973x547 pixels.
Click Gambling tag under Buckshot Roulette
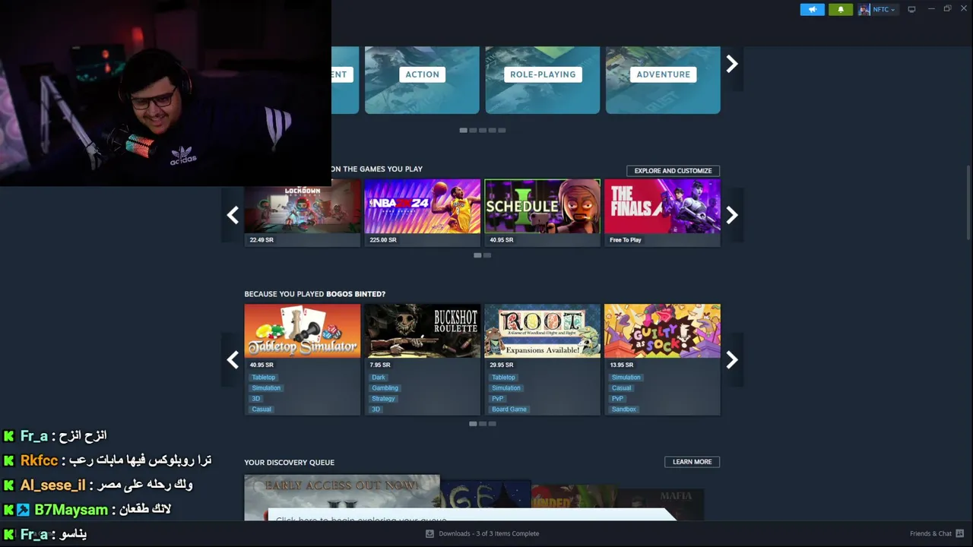385,387
